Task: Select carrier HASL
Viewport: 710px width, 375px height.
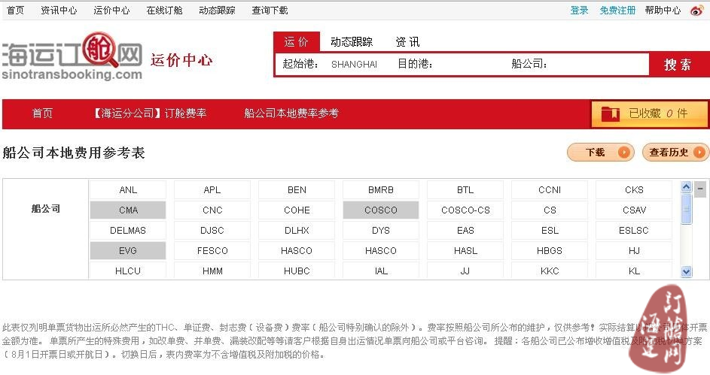Action: click(465, 251)
